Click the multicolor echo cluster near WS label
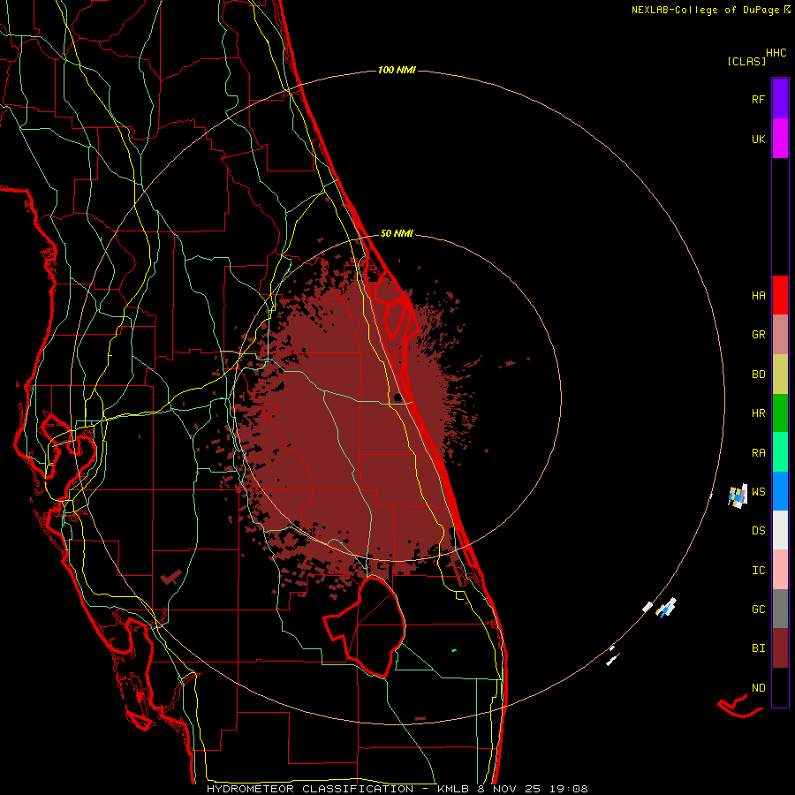Image resolution: width=795 pixels, height=795 pixels. (738, 496)
